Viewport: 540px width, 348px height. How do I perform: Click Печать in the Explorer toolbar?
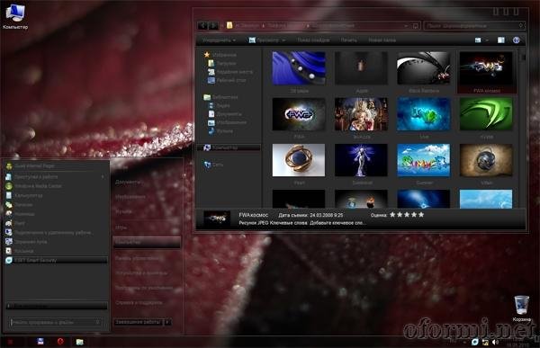tap(348, 40)
